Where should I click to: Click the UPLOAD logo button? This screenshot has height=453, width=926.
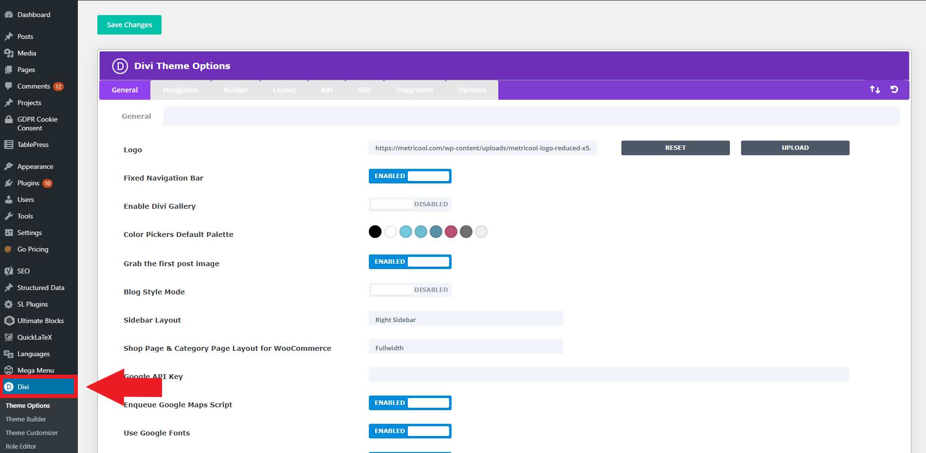[795, 148]
